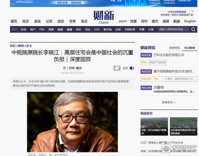Click the 财新数据 section logo
Viewport: 199px width, 156px height.
tap(148, 47)
